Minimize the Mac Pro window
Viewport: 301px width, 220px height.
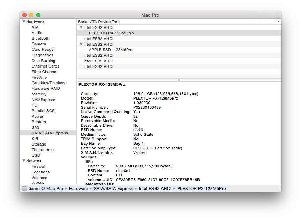click(x=31, y=15)
